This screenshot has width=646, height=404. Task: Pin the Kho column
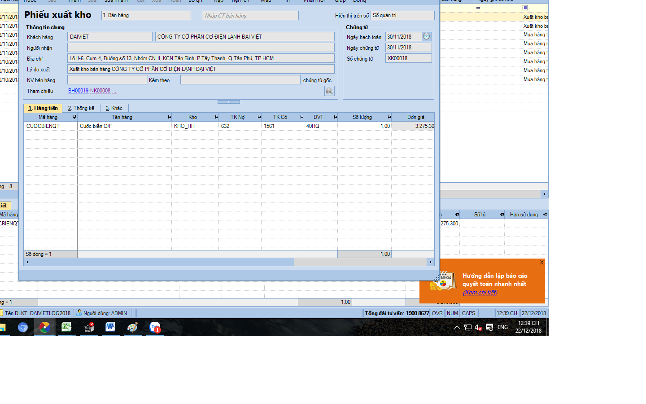coord(216,117)
